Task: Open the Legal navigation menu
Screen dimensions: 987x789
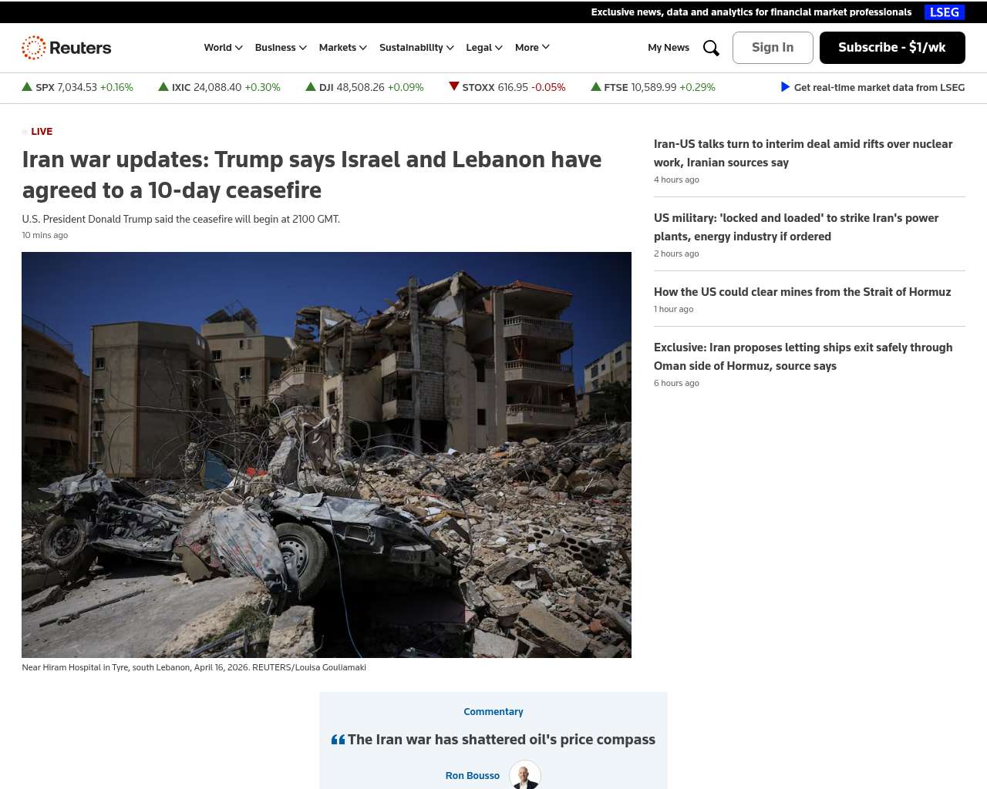Action: [484, 48]
